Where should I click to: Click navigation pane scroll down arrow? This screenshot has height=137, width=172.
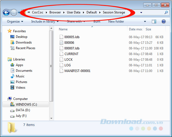point(51,118)
